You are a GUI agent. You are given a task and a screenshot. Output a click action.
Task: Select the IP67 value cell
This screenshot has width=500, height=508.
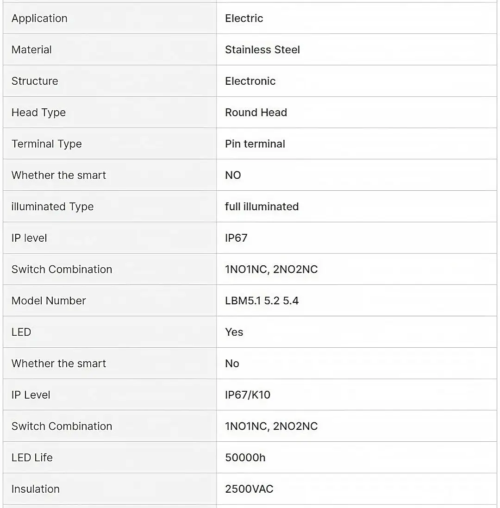pos(356,238)
